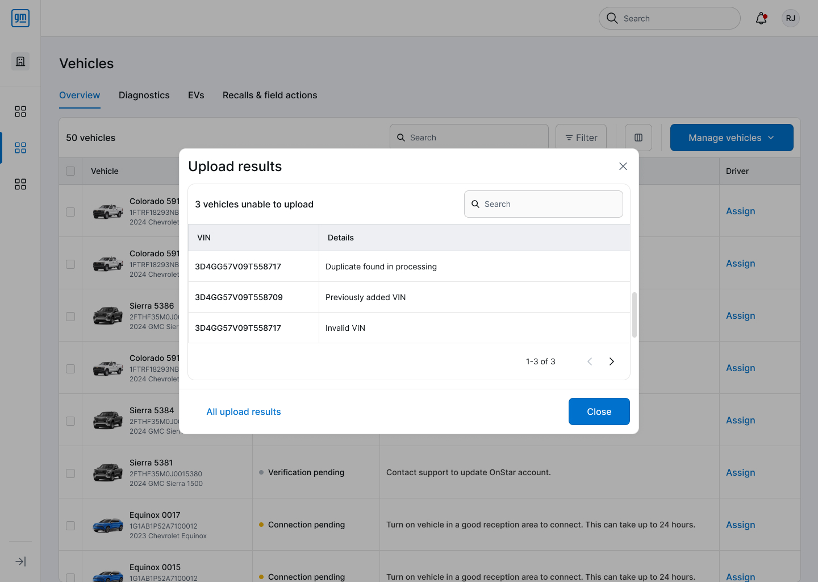Toggle the select-all checkbox in the Vehicle header
This screenshot has width=818, height=582.
tap(70, 171)
